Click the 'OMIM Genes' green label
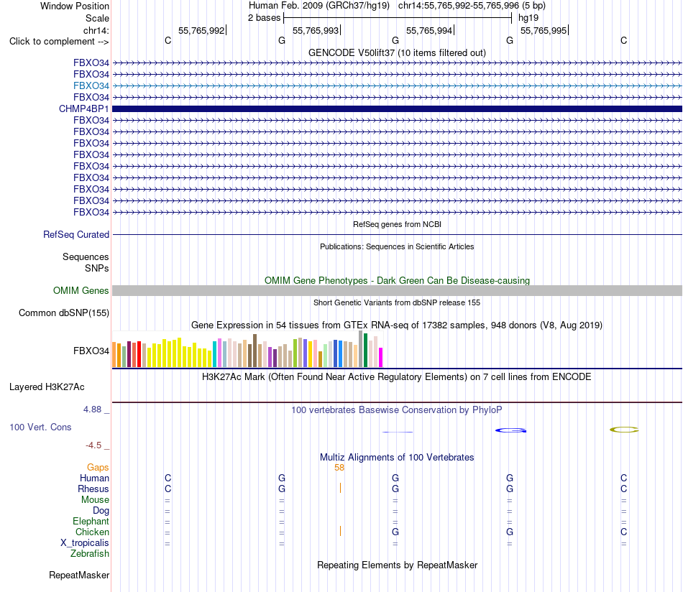The height and width of the screenshot is (592, 683). [x=81, y=291]
